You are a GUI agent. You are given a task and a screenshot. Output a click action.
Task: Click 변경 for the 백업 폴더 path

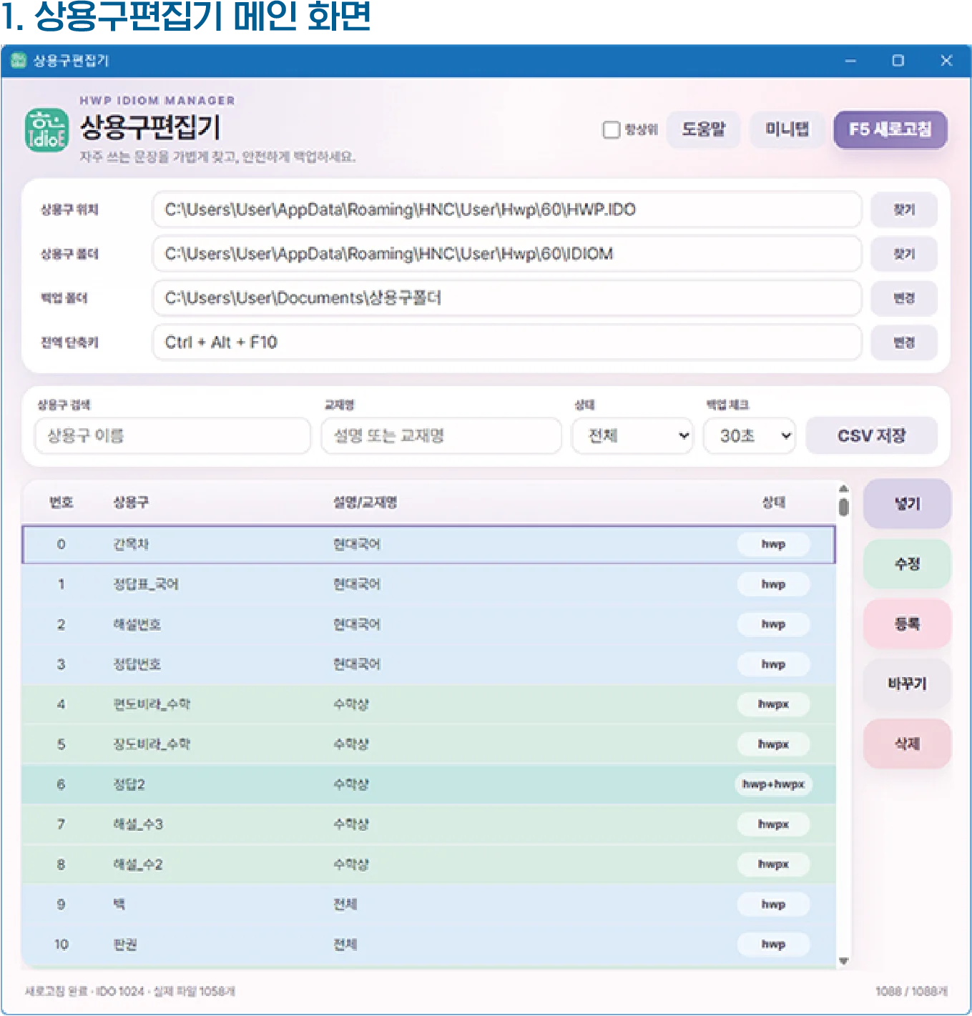903,298
